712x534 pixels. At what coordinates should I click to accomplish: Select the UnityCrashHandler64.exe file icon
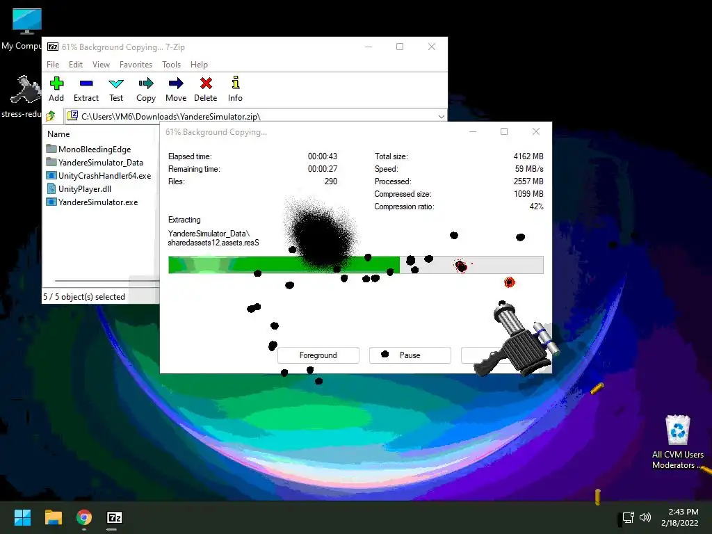(51, 175)
